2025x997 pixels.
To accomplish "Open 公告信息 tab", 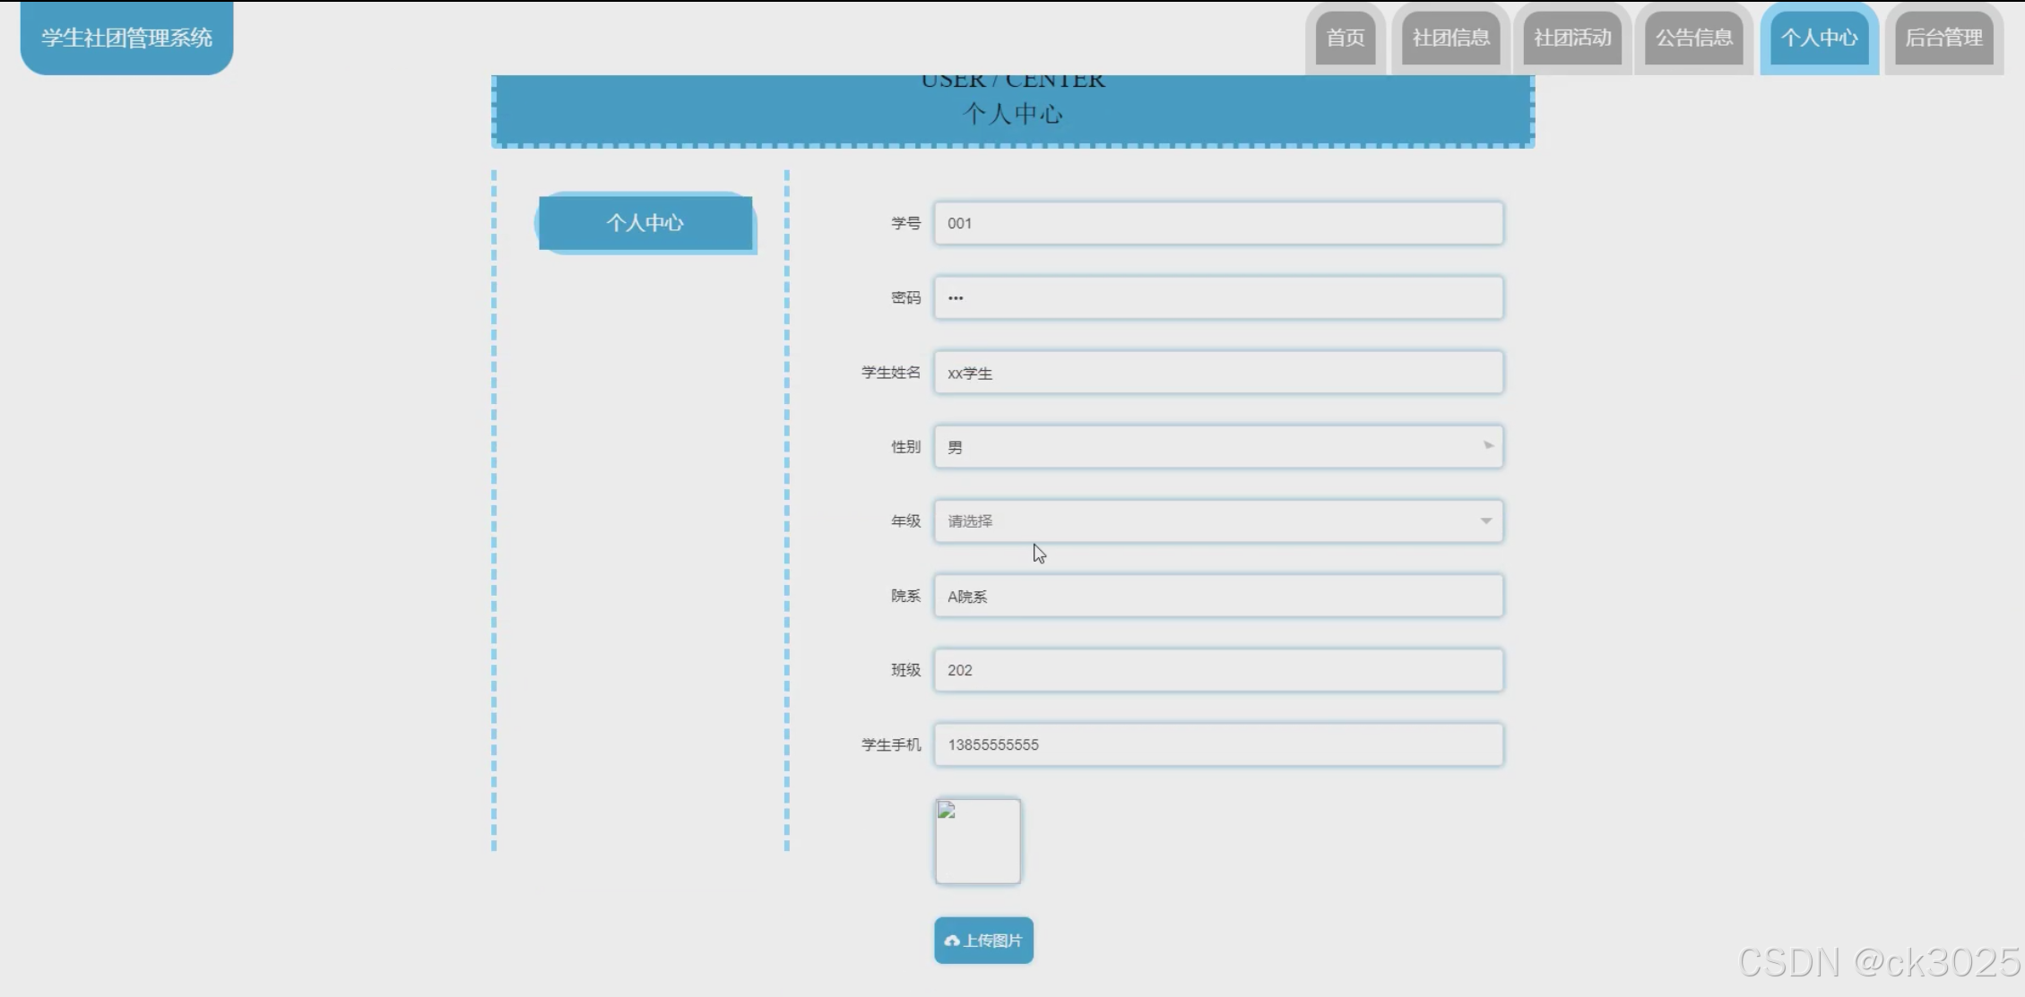I will coord(1693,39).
